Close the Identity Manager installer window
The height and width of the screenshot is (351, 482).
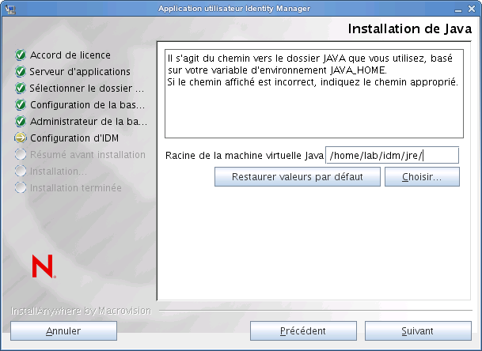(472, 9)
